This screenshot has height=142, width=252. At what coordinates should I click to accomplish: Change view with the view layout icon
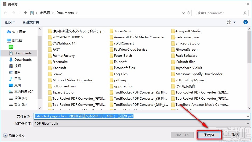[229, 22]
